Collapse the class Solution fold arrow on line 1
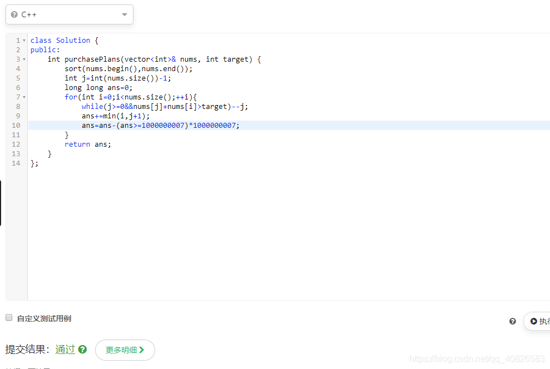 [x=24, y=41]
